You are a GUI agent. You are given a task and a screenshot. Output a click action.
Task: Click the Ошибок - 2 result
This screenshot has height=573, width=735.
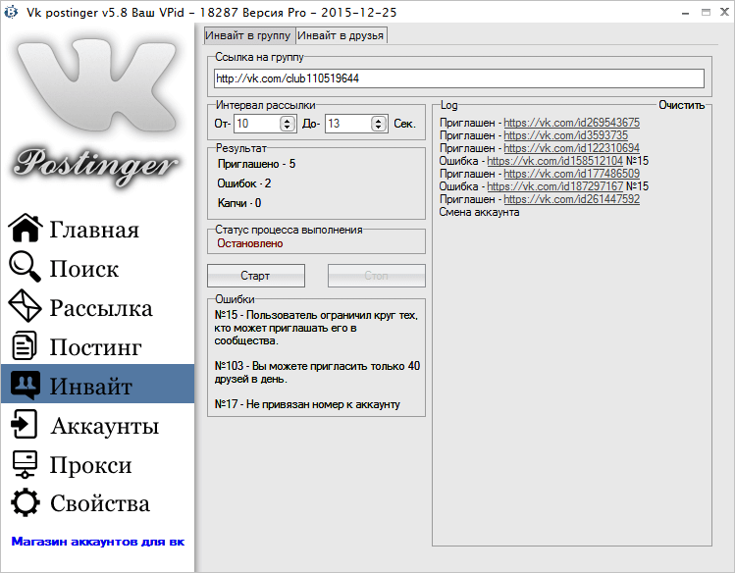coord(243,183)
